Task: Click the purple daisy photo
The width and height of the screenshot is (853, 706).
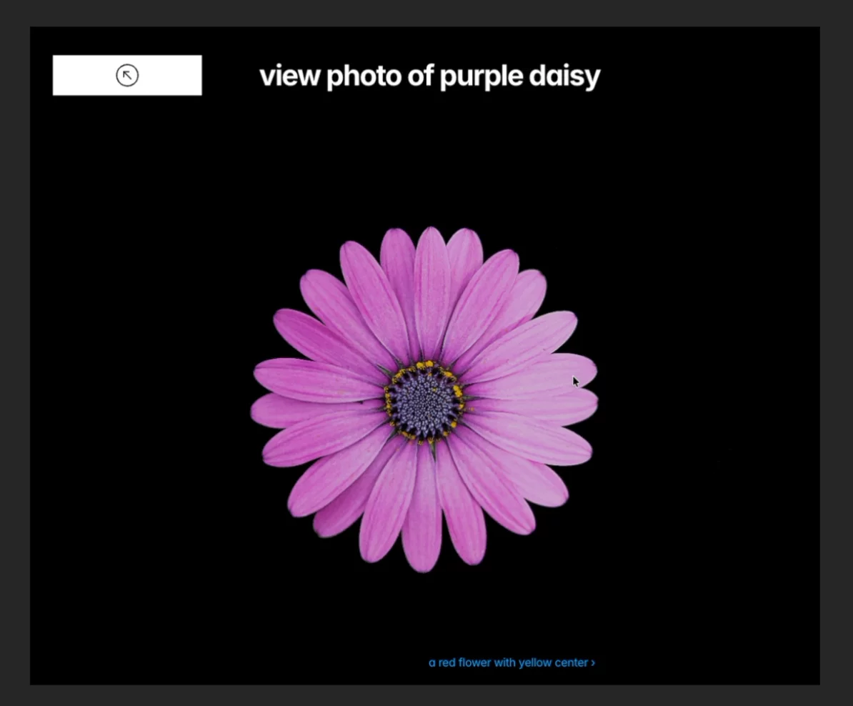Action: point(424,399)
